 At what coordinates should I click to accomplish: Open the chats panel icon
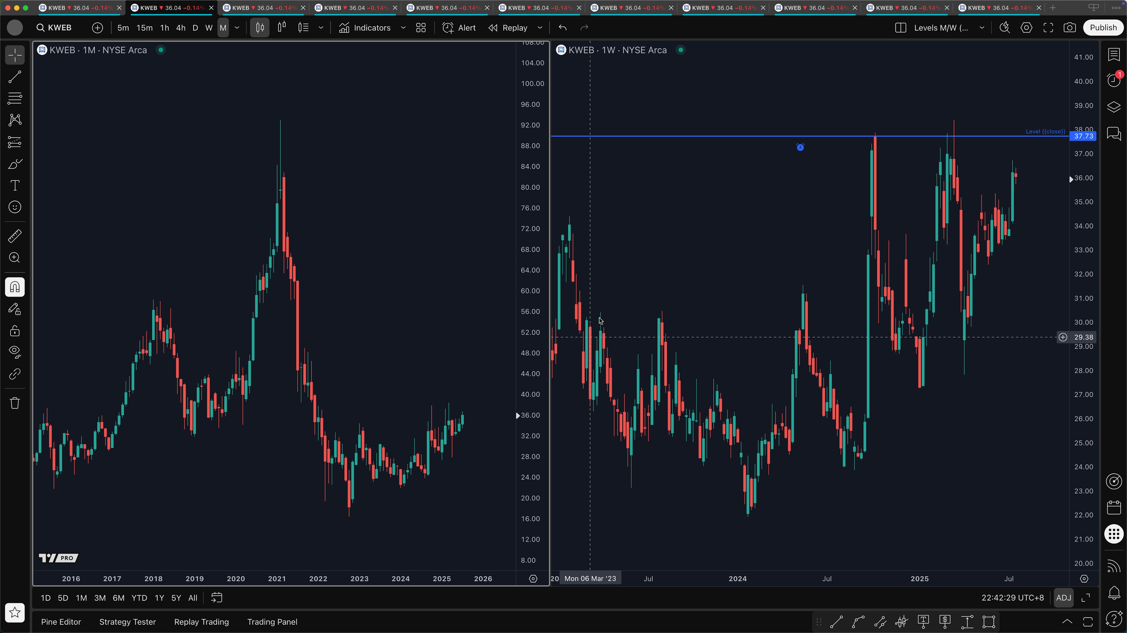1114,133
